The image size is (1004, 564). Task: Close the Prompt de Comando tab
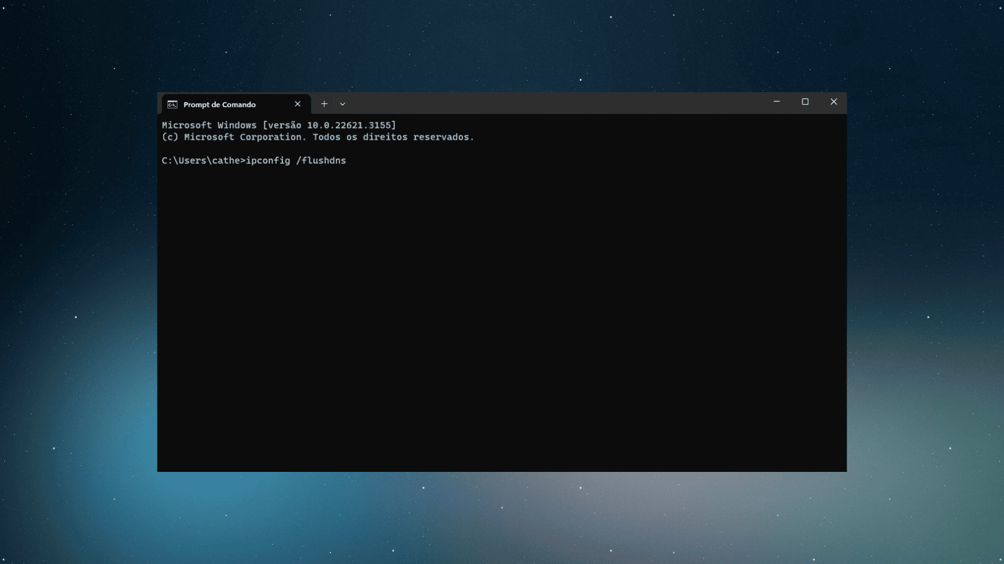(297, 104)
